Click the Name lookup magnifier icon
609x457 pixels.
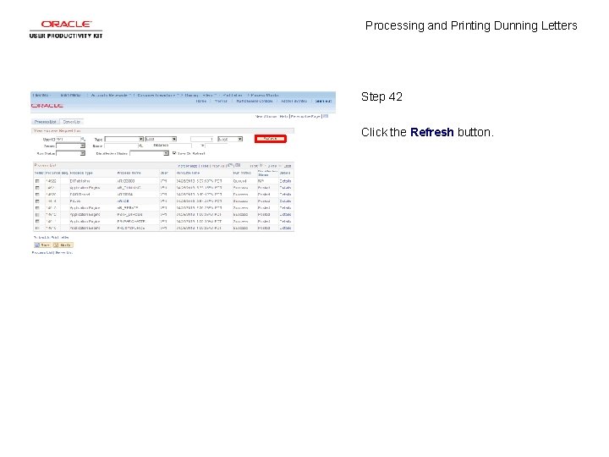coord(141,146)
